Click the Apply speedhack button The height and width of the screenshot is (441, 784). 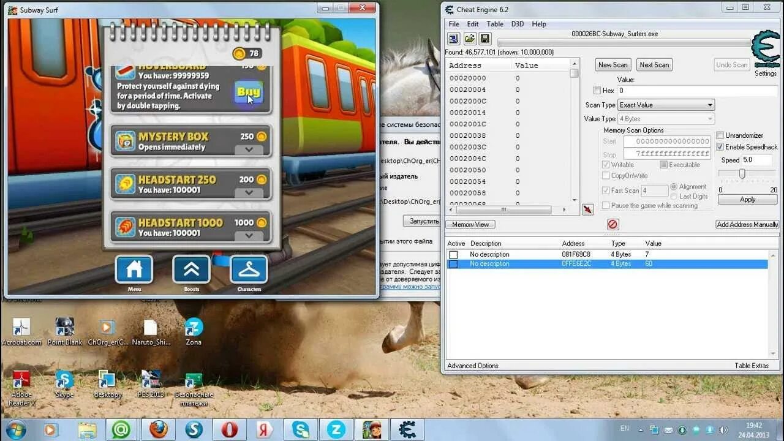click(x=748, y=200)
